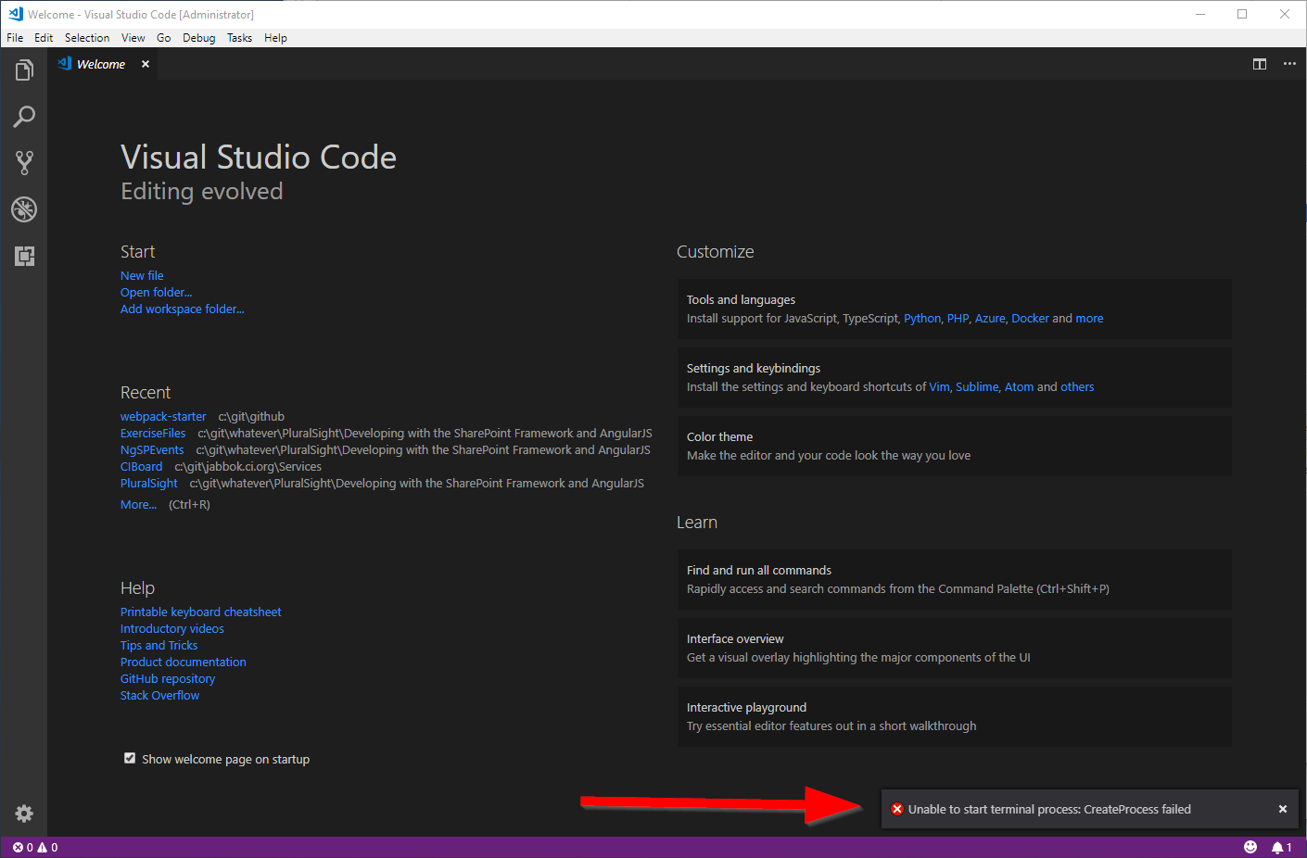1307x858 pixels.
Task: Open the Extensions view icon
Action: point(24,256)
